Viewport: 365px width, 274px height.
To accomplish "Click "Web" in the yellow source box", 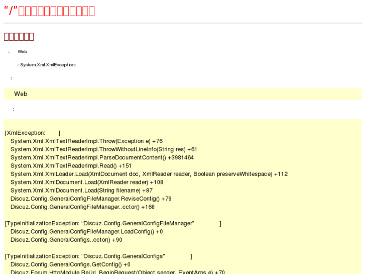I will 21,94.
